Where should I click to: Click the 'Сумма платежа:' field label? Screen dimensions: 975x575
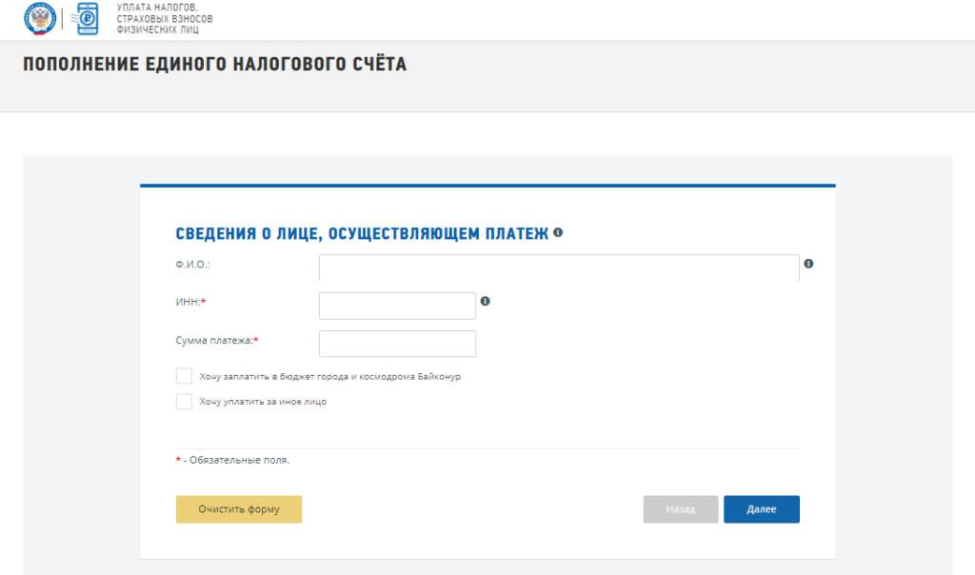pyautogui.click(x=216, y=340)
